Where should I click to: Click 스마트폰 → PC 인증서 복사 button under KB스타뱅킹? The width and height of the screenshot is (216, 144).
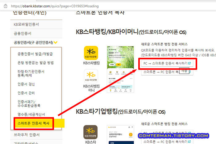pos(167,72)
